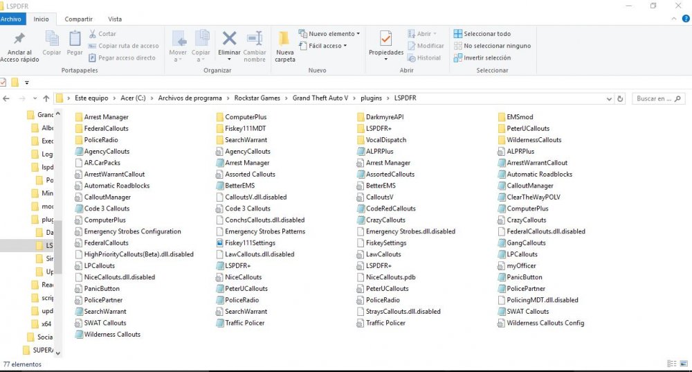Click the Up directory arrow
692x372 pixels.
coord(46,98)
